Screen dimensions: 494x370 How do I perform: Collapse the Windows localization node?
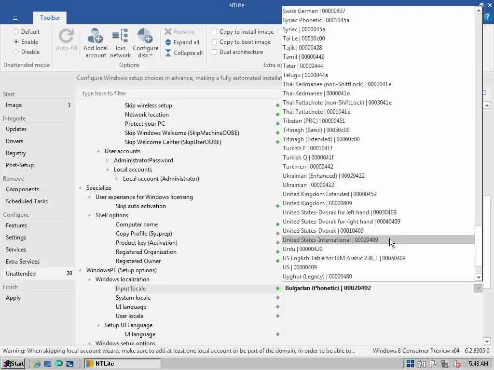[89, 279]
